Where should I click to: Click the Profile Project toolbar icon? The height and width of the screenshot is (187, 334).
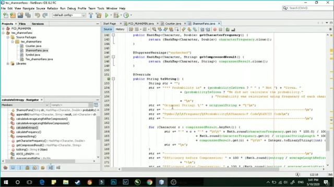pyautogui.click(x=126, y=15)
